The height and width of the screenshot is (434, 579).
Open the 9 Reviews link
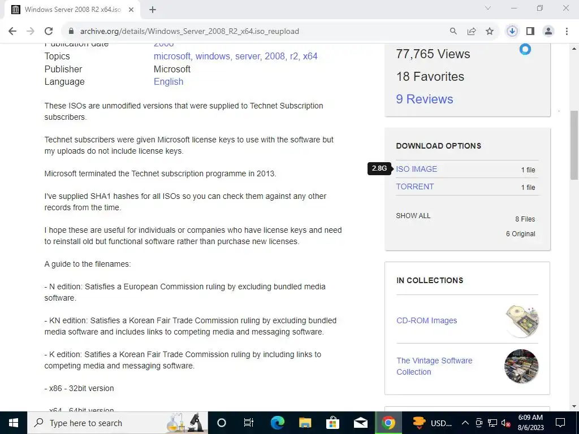(424, 99)
